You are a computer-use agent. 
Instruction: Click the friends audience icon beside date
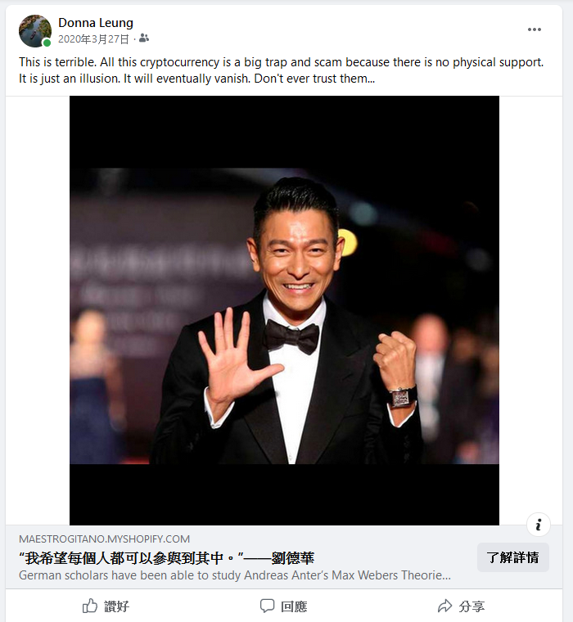coord(144,38)
